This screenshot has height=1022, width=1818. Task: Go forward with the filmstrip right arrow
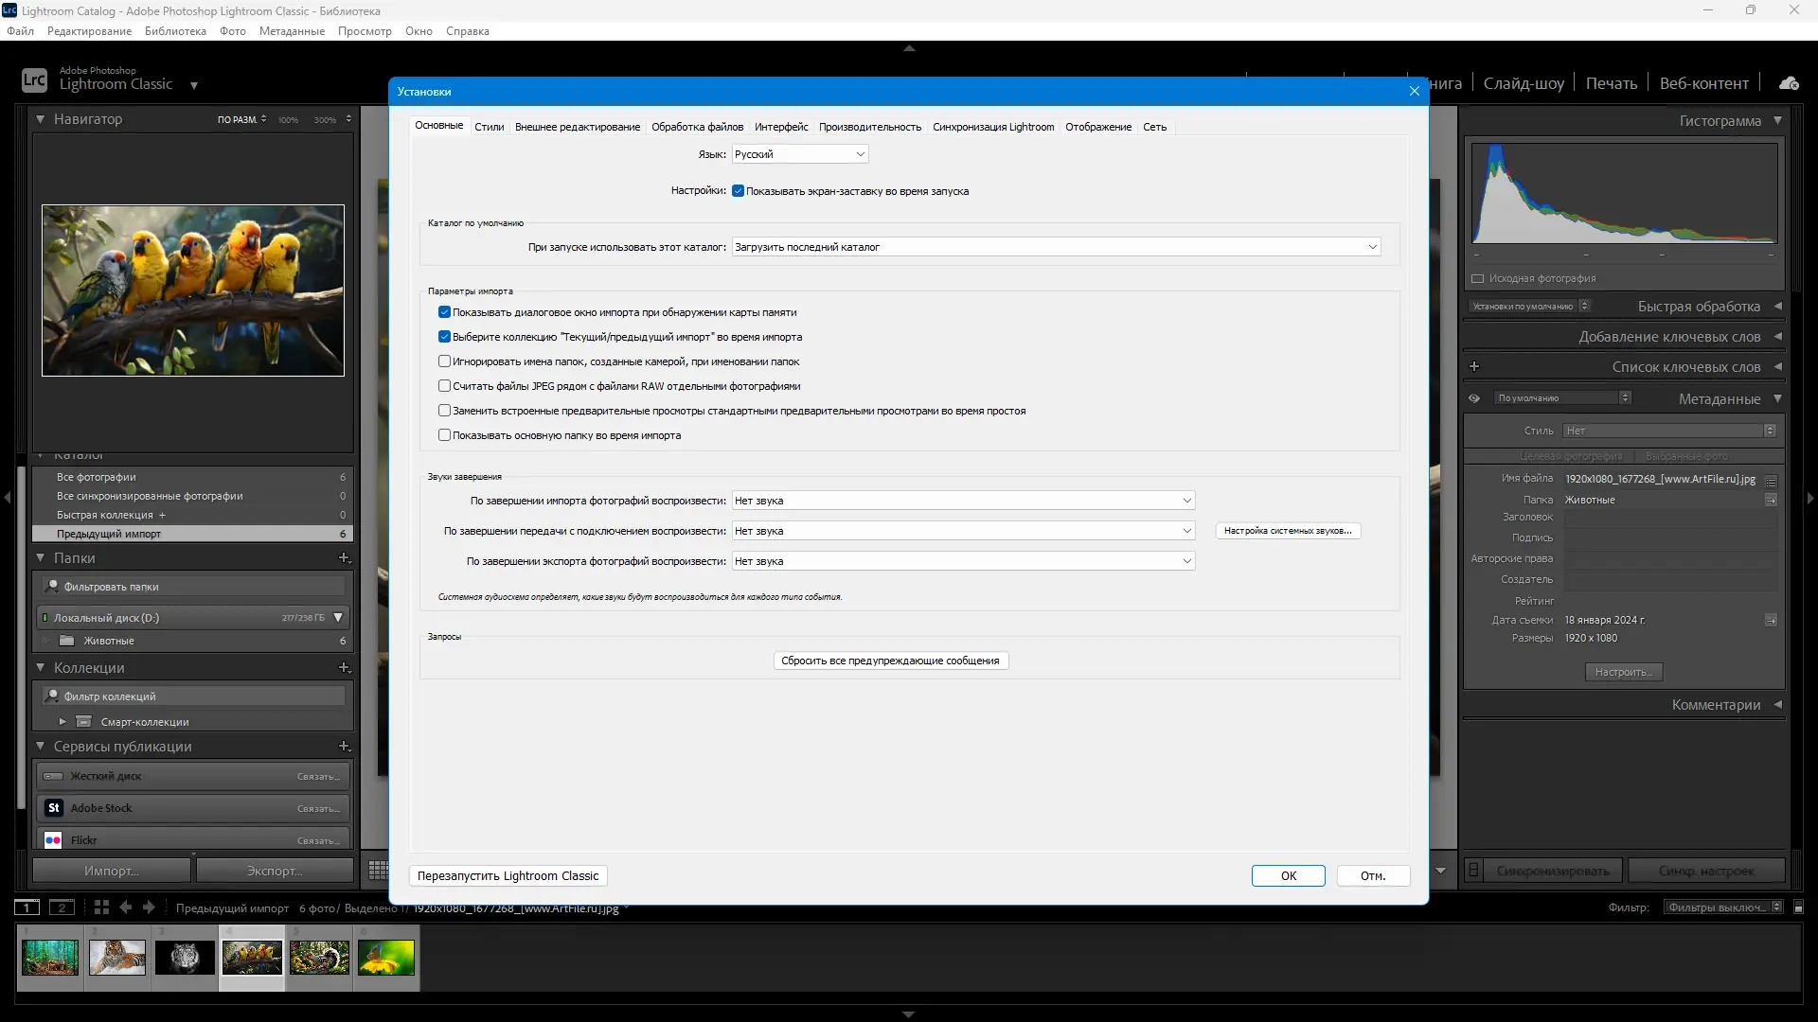click(149, 907)
